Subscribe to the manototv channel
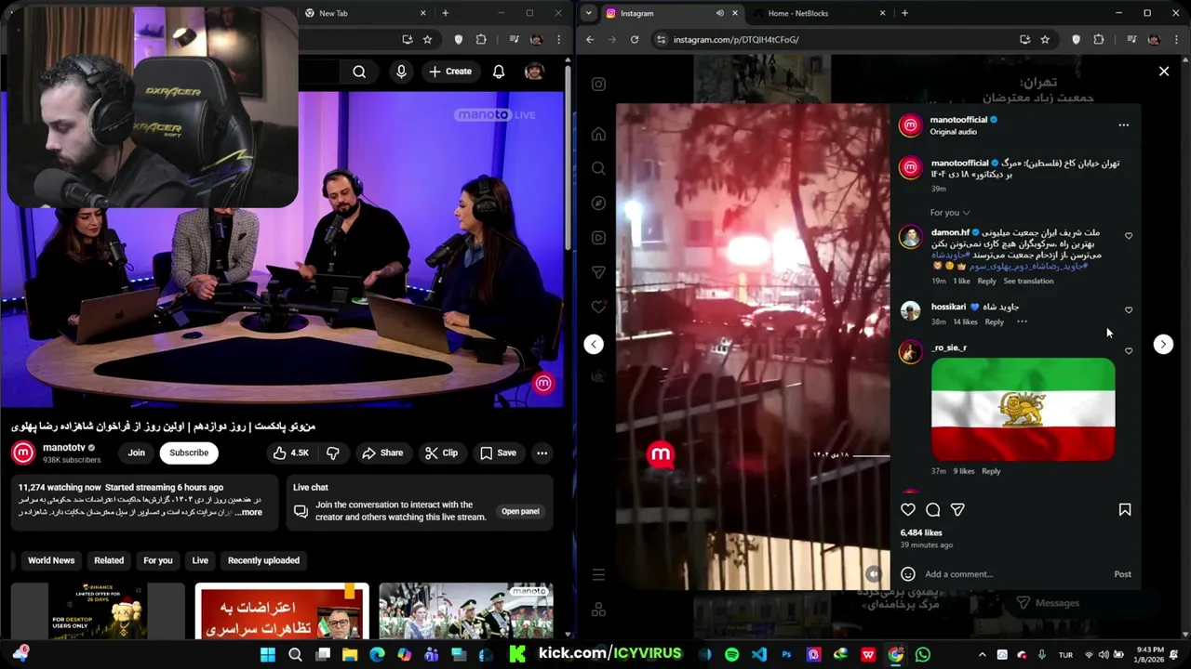 189,453
